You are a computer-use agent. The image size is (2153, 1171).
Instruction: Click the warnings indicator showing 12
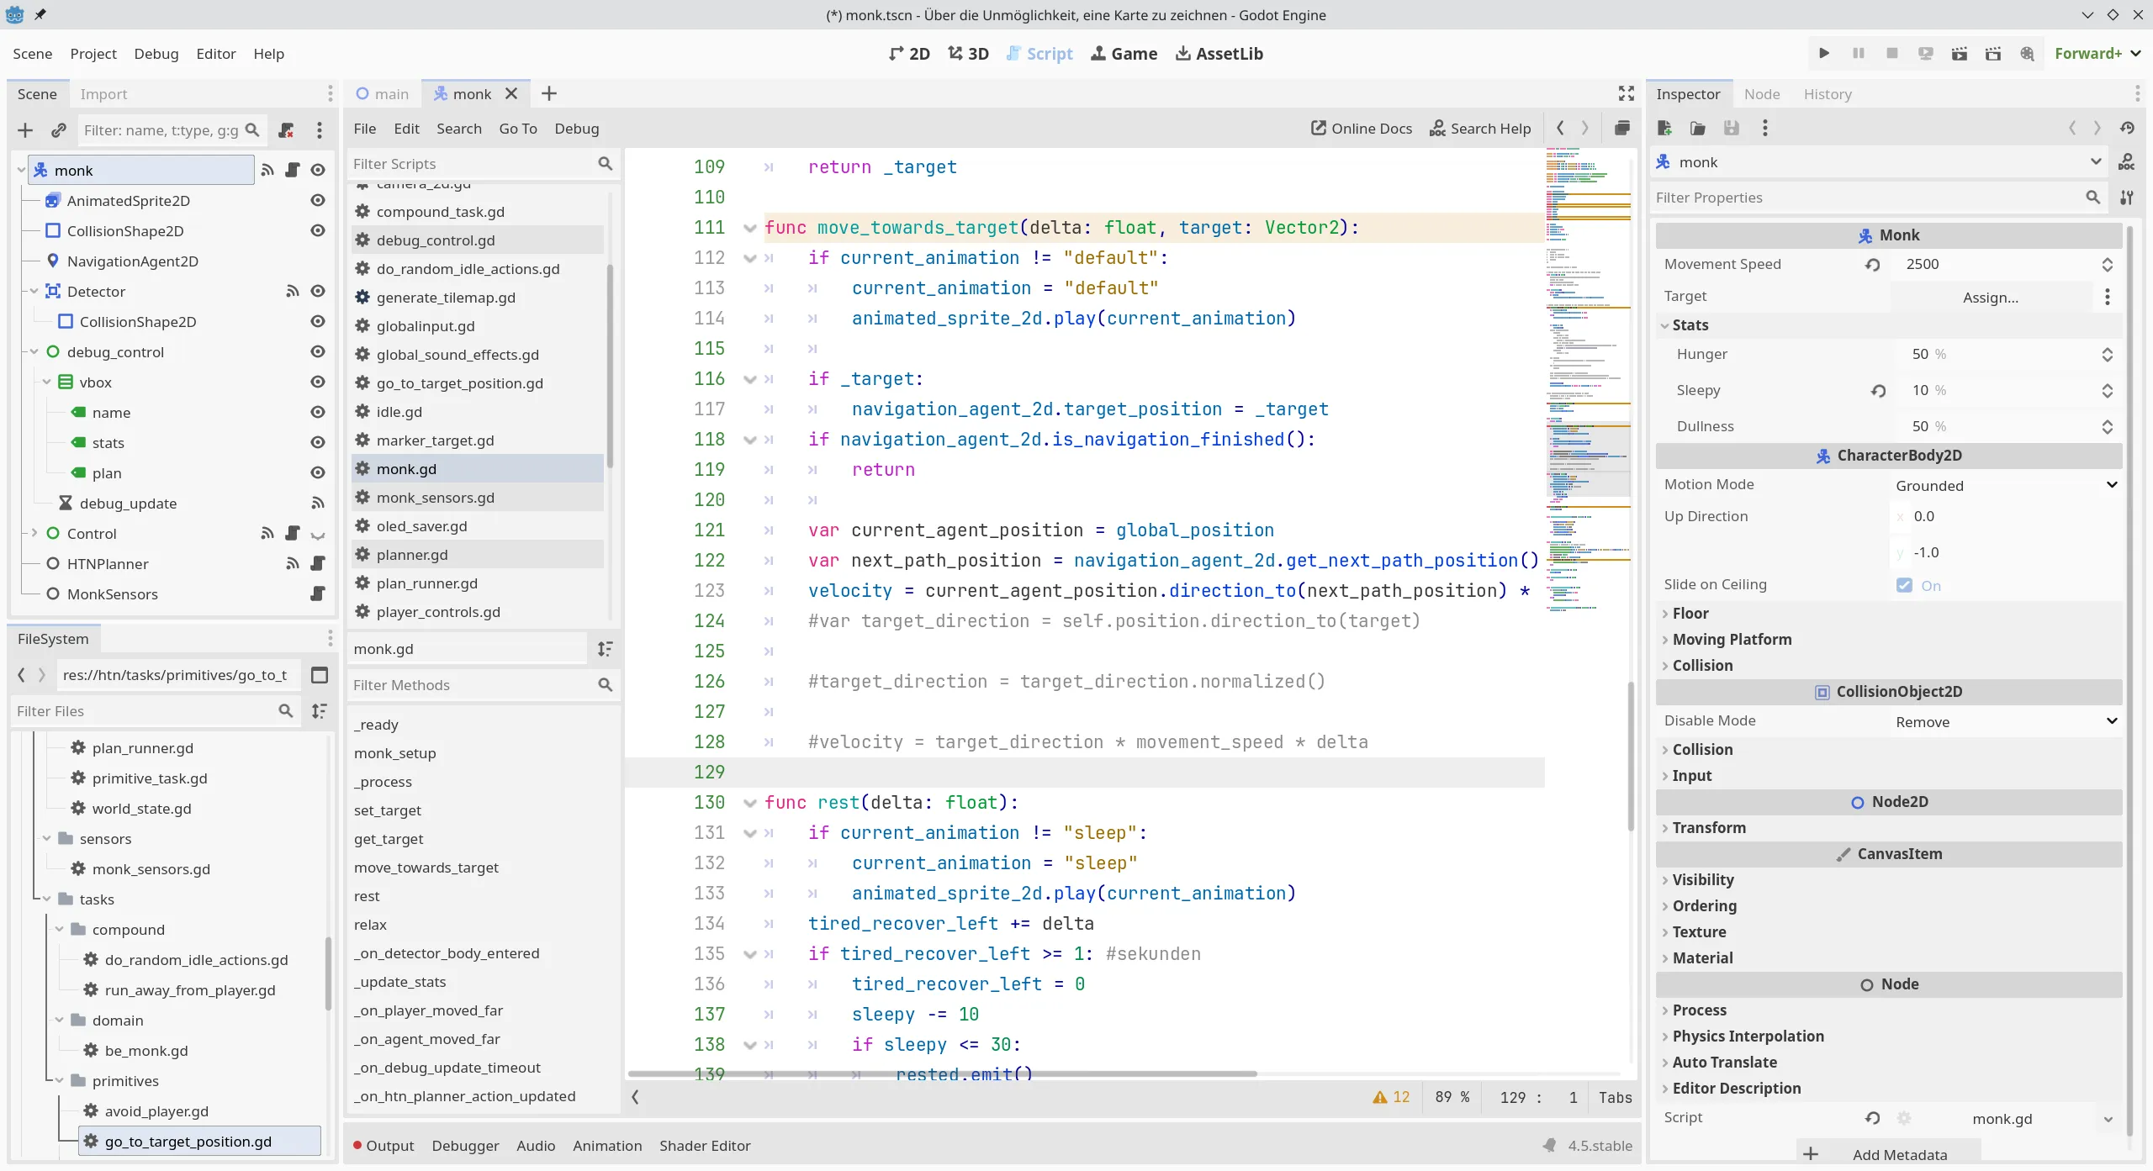pos(1391,1097)
